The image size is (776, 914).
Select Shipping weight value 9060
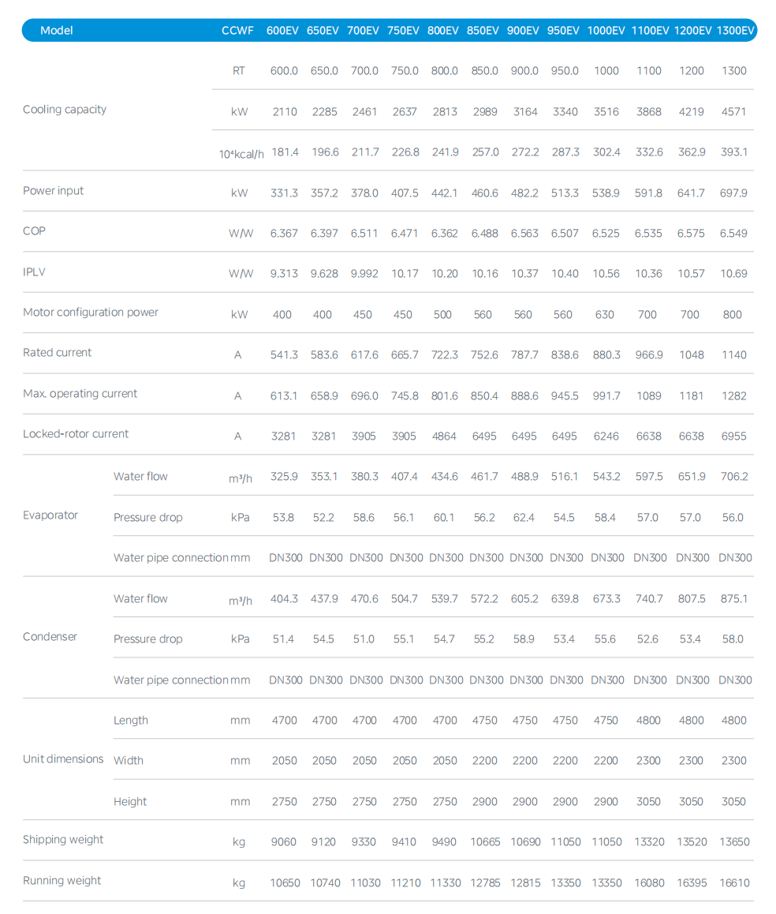284,841
